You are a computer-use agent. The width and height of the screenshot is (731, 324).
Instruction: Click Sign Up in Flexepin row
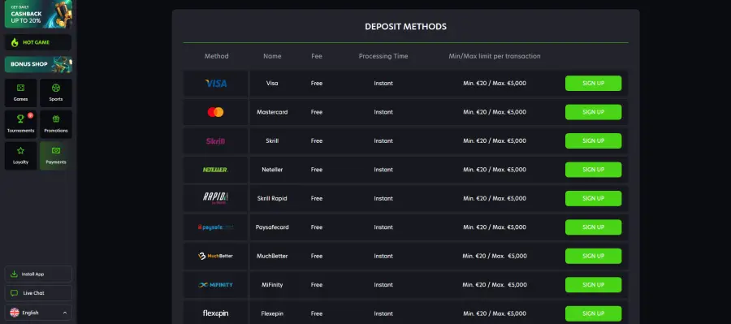[x=593, y=313]
